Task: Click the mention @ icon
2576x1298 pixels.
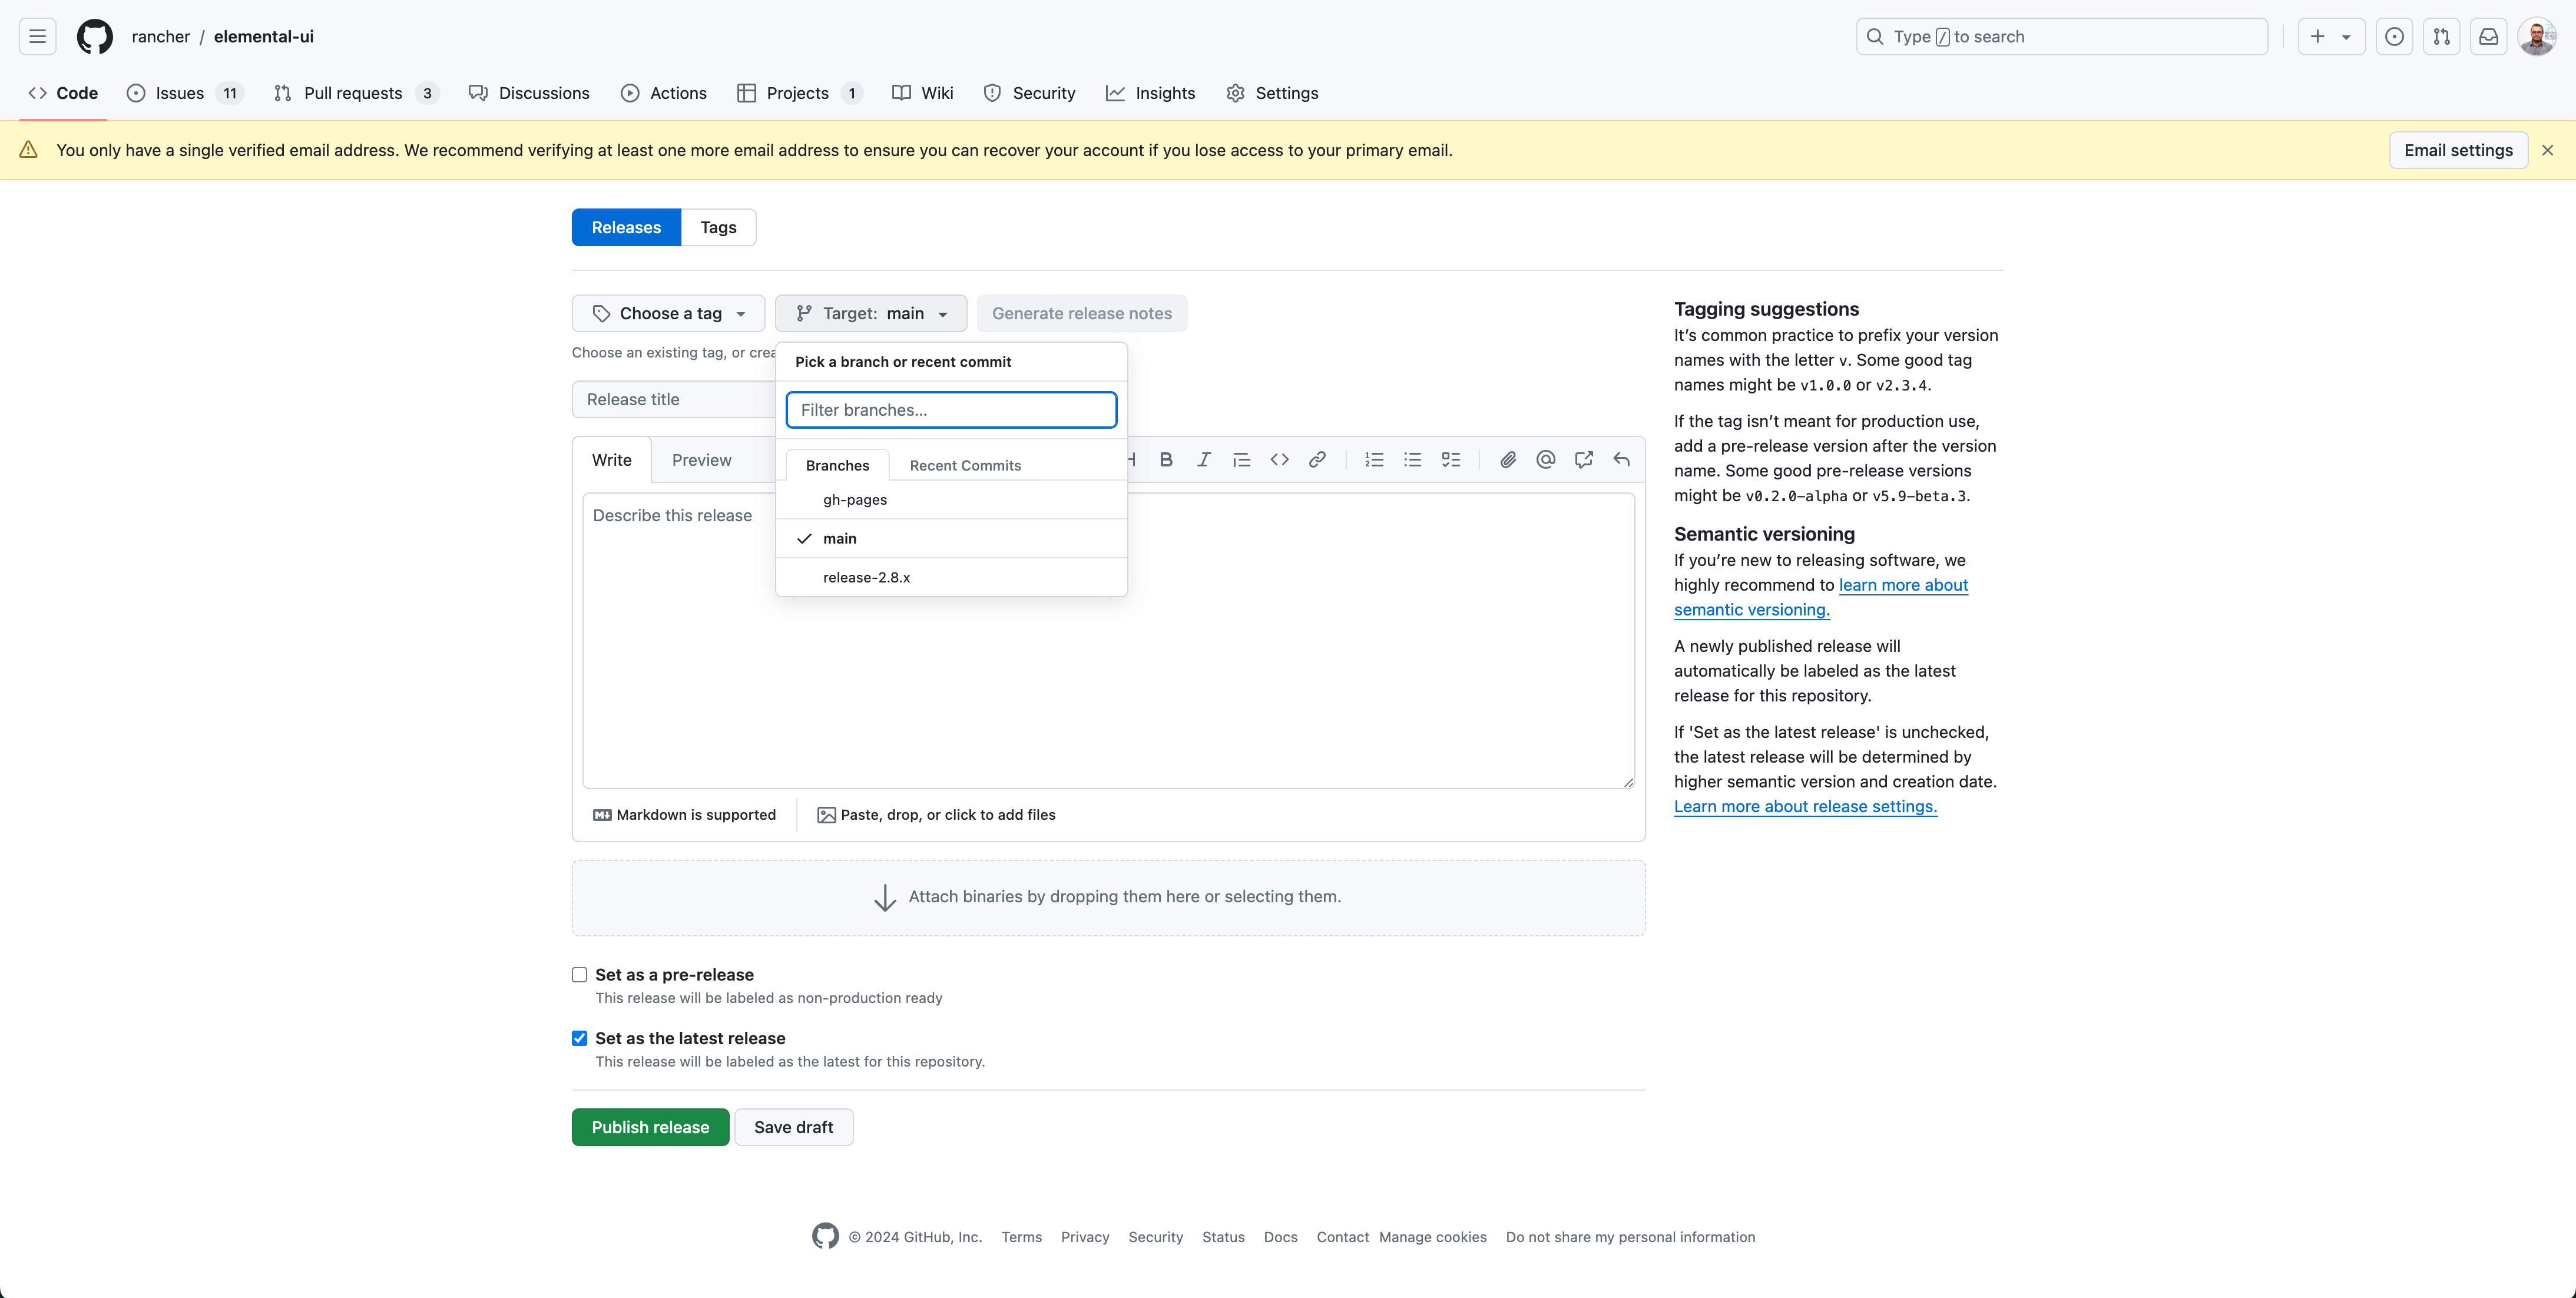Action: pyautogui.click(x=1545, y=459)
